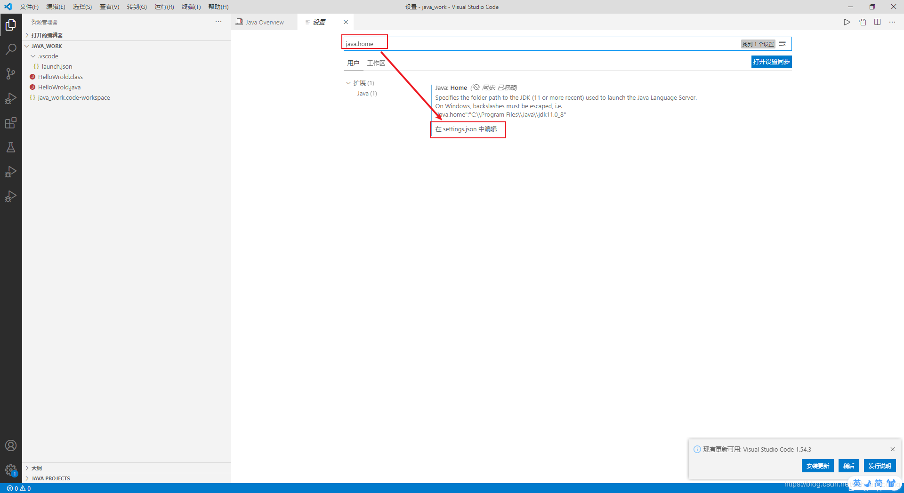Open the Manage gear icon
The height and width of the screenshot is (493, 904).
11,470
